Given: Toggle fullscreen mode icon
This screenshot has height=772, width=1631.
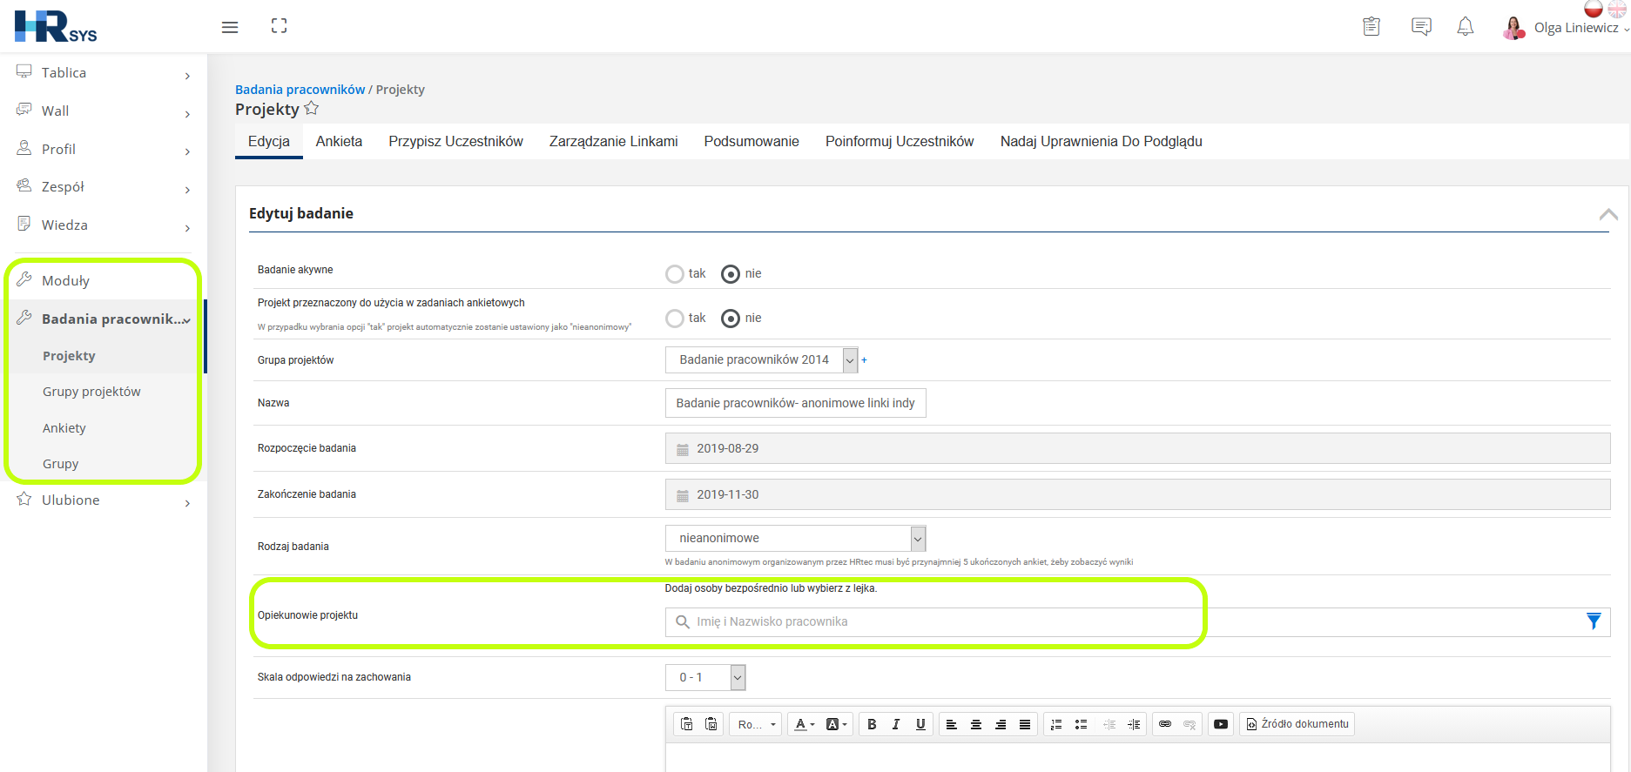Looking at the screenshot, I should [x=279, y=26].
